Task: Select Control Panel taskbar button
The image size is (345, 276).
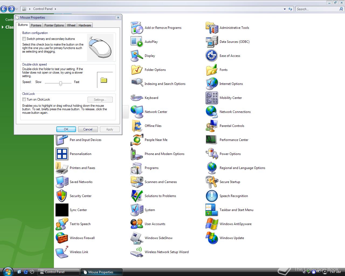Action: tap(58, 272)
